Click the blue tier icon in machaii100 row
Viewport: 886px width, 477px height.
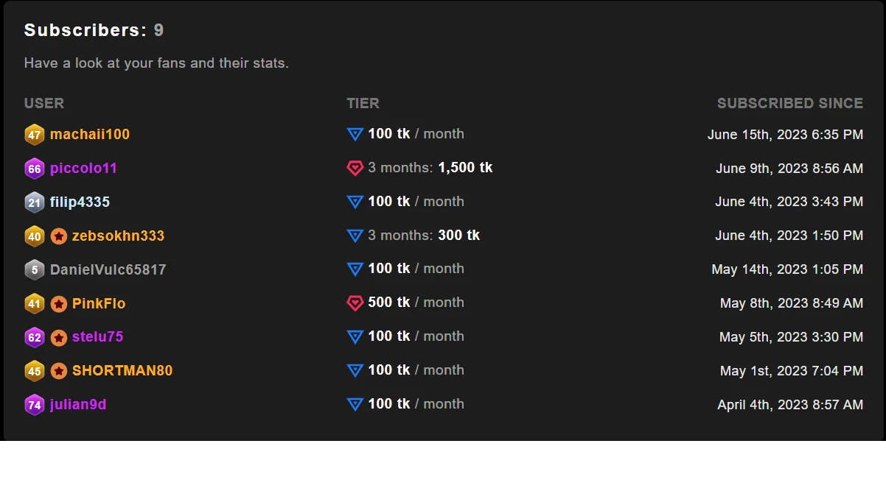coord(355,135)
